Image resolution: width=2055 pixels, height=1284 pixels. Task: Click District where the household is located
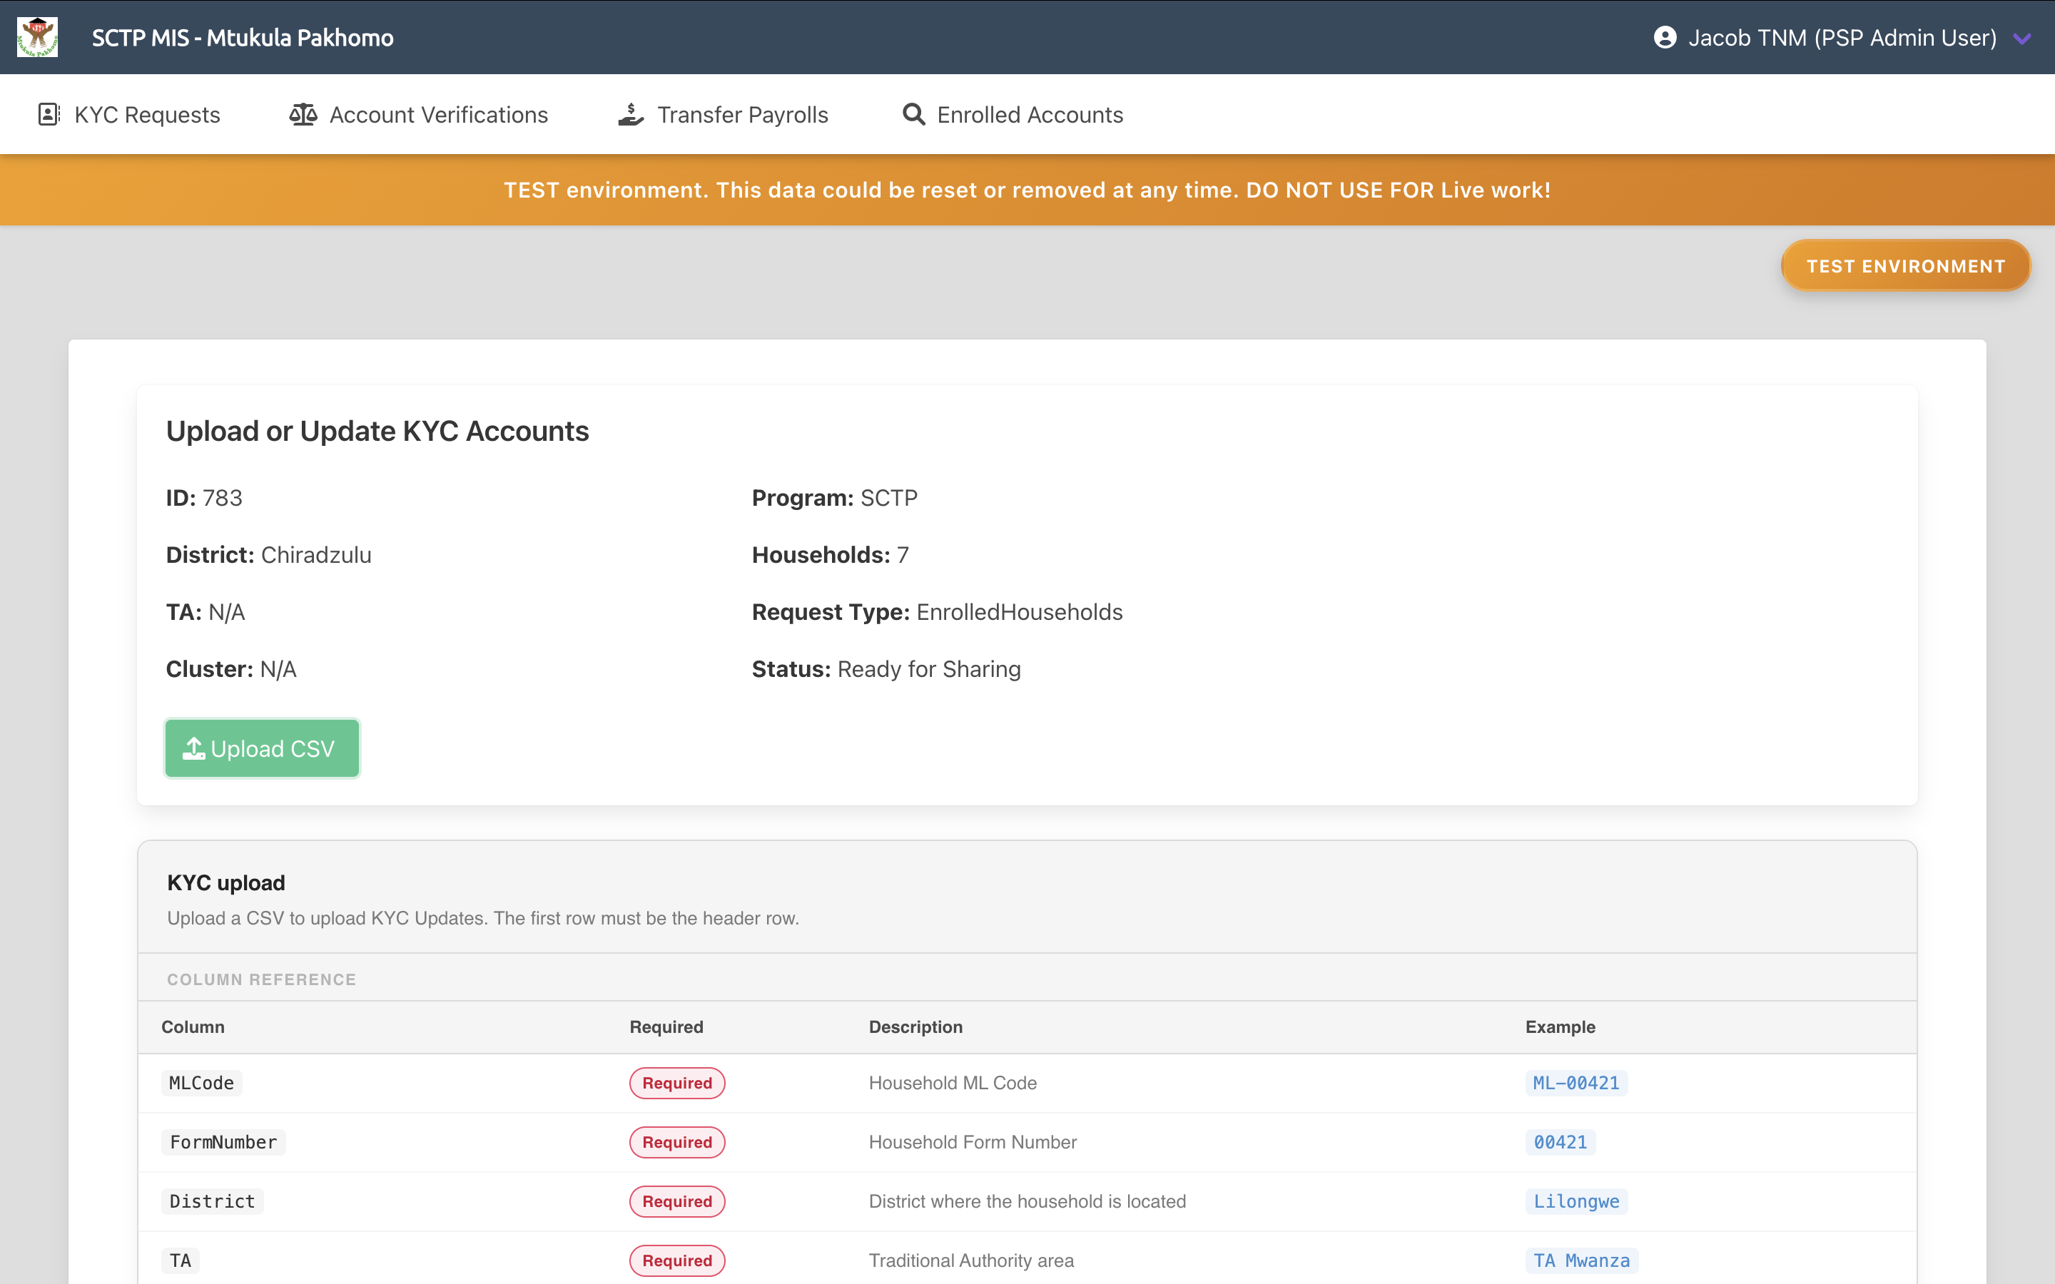(x=1027, y=1202)
